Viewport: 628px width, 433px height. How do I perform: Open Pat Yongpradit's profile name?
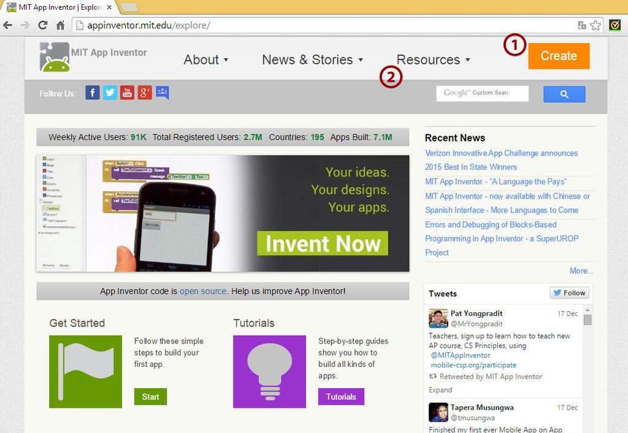(x=477, y=314)
